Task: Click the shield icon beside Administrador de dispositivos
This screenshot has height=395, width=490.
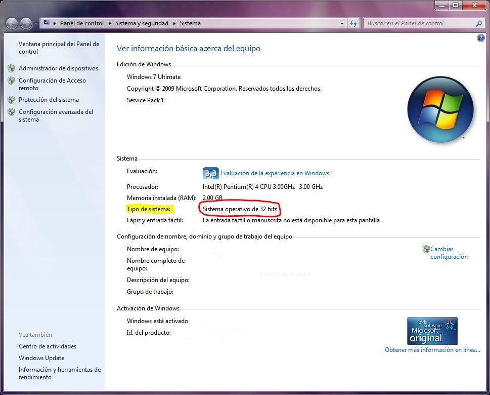Action: pyautogui.click(x=11, y=68)
